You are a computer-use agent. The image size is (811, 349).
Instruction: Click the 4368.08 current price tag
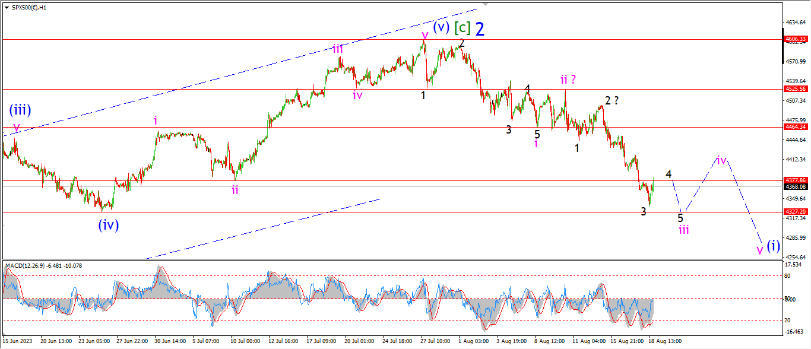[796, 186]
